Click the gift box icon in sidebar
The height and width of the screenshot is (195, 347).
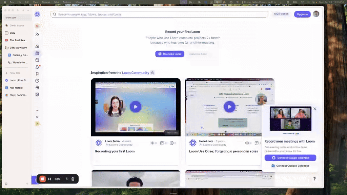37,88
